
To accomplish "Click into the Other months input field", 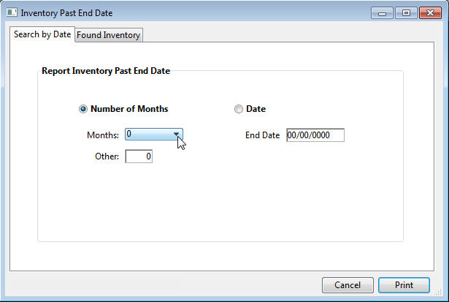I will 139,156.
